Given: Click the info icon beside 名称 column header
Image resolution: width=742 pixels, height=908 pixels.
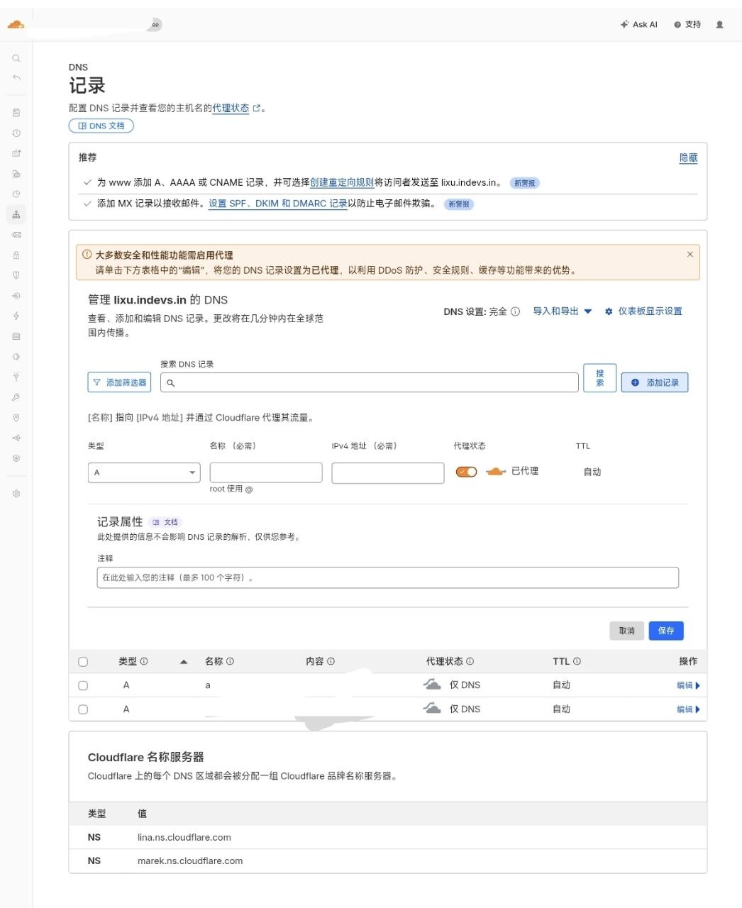Looking at the screenshot, I should pyautogui.click(x=230, y=661).
